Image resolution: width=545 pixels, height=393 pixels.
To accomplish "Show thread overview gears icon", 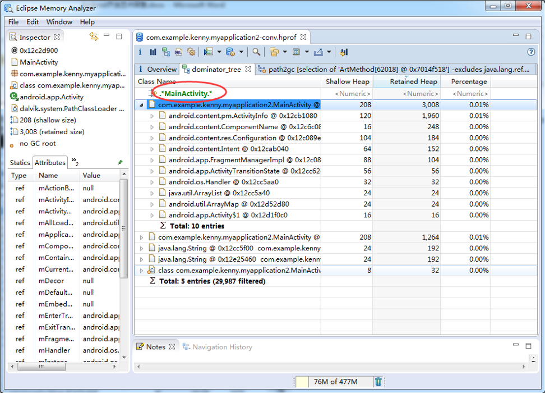I will tap(191, 52).
